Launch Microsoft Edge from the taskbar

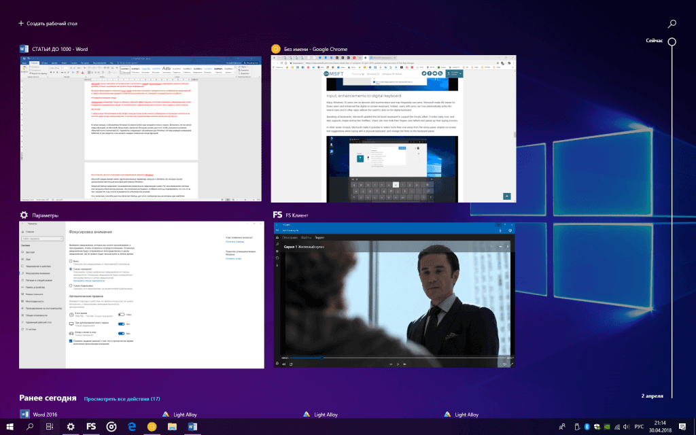(x=133, y=426)
